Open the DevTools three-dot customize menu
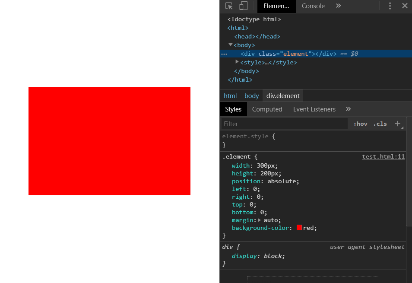Image resolution: width=412 pixels, height=283 pixels. [x=390, y=6]
